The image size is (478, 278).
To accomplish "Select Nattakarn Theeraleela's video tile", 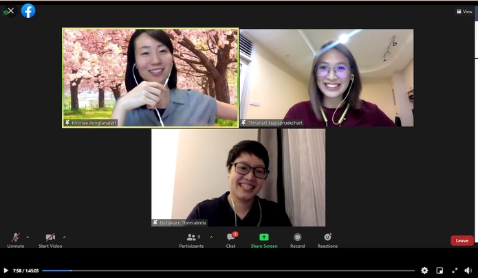I will (x=239, y=178).
